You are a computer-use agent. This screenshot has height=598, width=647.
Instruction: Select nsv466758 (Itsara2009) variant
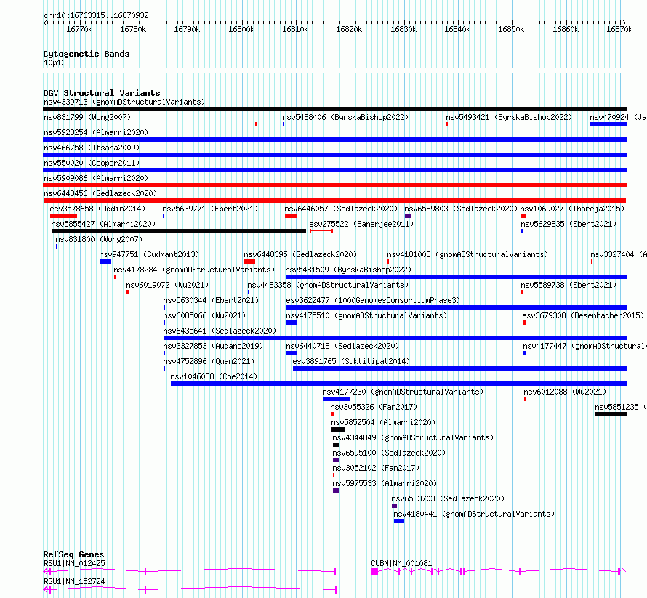[92, 148]
